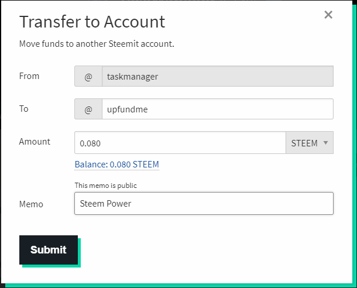
Task: Click the Amount label
Action: [x=35, y=142]
